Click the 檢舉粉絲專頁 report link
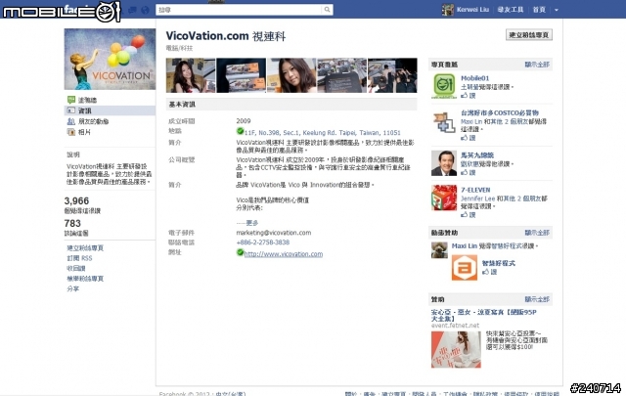This screenshot has height=396, width=626. coord(85,279)
